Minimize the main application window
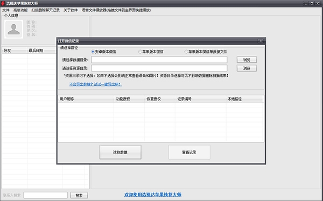 306,4
